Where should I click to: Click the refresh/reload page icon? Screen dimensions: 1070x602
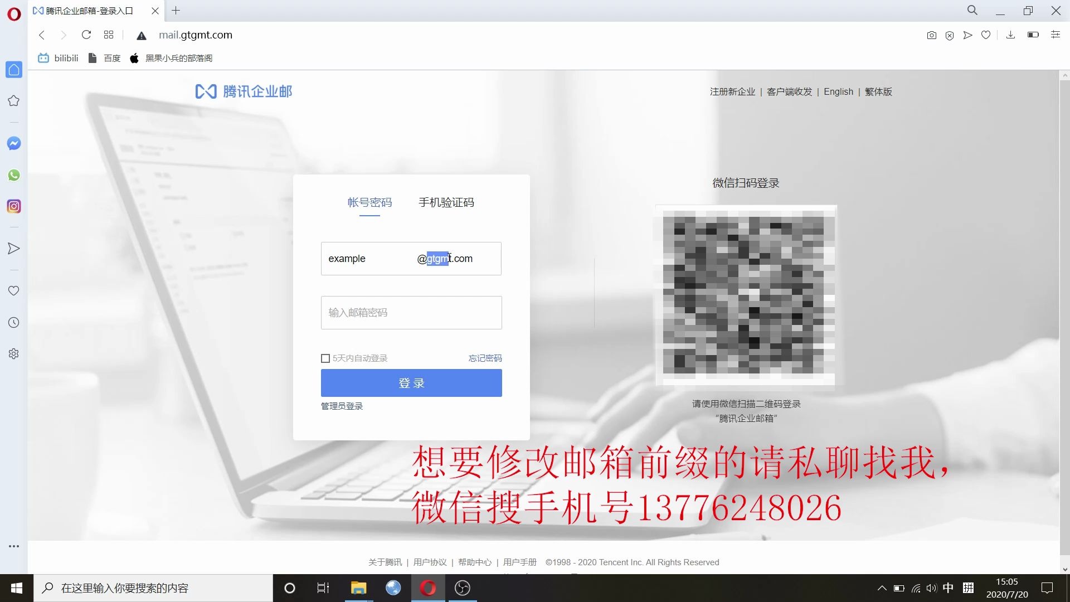[x=87, y=35]
